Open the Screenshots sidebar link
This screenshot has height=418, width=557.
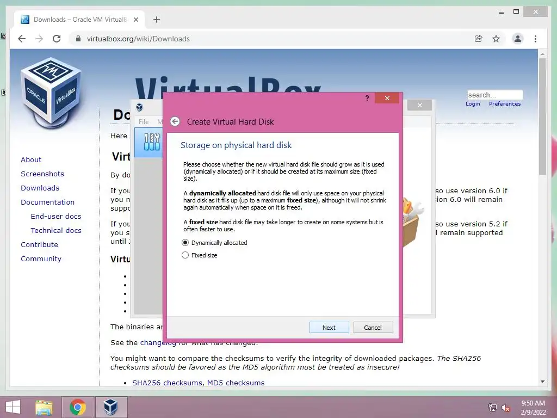click(x=42, y=174)
